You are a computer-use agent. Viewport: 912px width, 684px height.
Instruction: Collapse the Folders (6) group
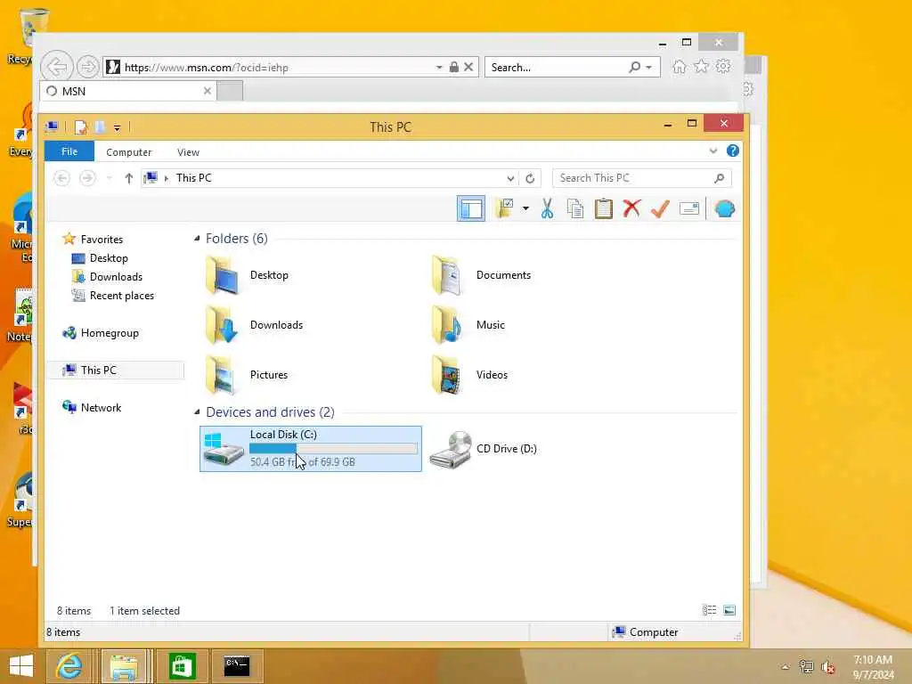tap(197, 239)
